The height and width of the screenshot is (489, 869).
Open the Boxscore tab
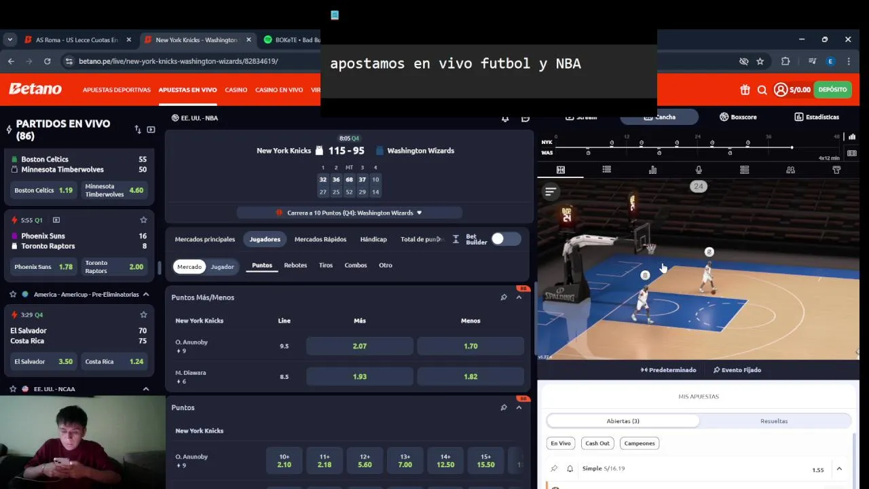739,117
